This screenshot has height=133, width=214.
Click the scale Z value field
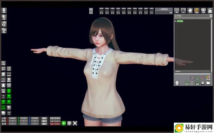pyautogui.click(x=35, y=124)
